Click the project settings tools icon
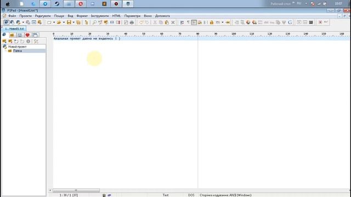The image size is (351, 197). 36,42
